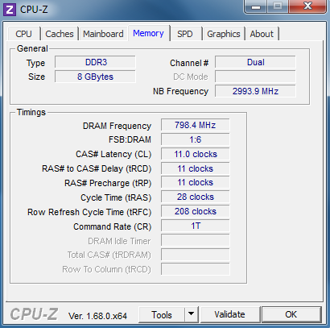Viewport: 330px width, 328px height.
Task: Expand the Tools dropdown arrow
Action: point(192,314)
